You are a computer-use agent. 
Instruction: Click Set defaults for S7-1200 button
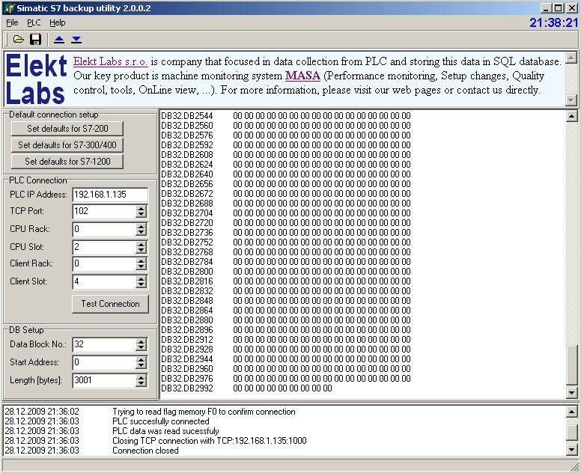tap(67, 161)
